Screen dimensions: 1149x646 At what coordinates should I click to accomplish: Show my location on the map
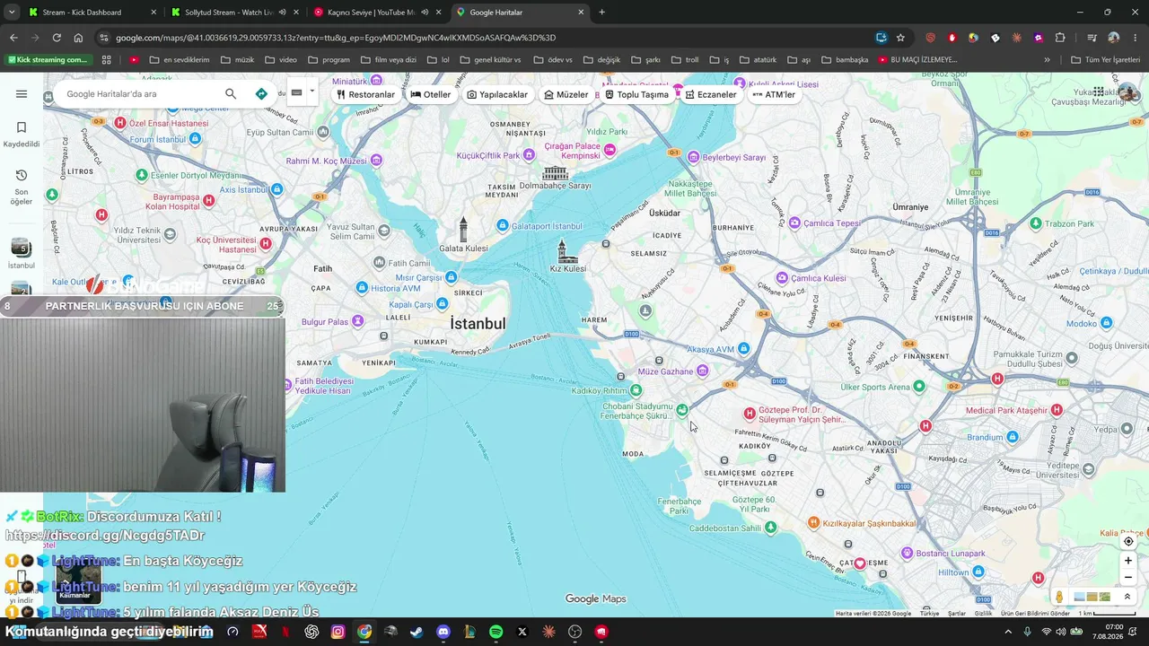pos(1128,541)
